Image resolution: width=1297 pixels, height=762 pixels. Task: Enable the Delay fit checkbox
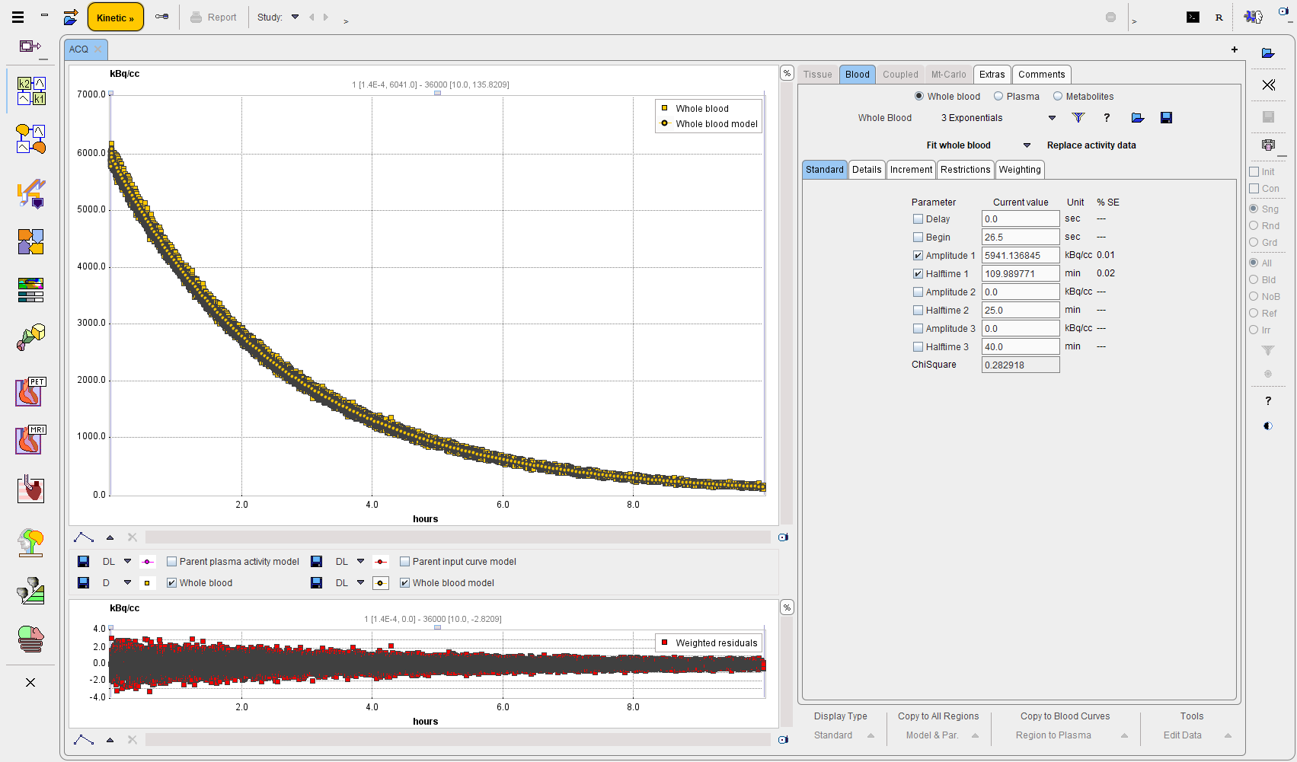(x=918, y=219)
